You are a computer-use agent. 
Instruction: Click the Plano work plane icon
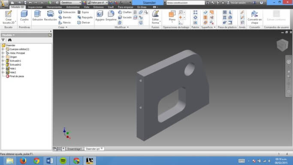point(172,14)
